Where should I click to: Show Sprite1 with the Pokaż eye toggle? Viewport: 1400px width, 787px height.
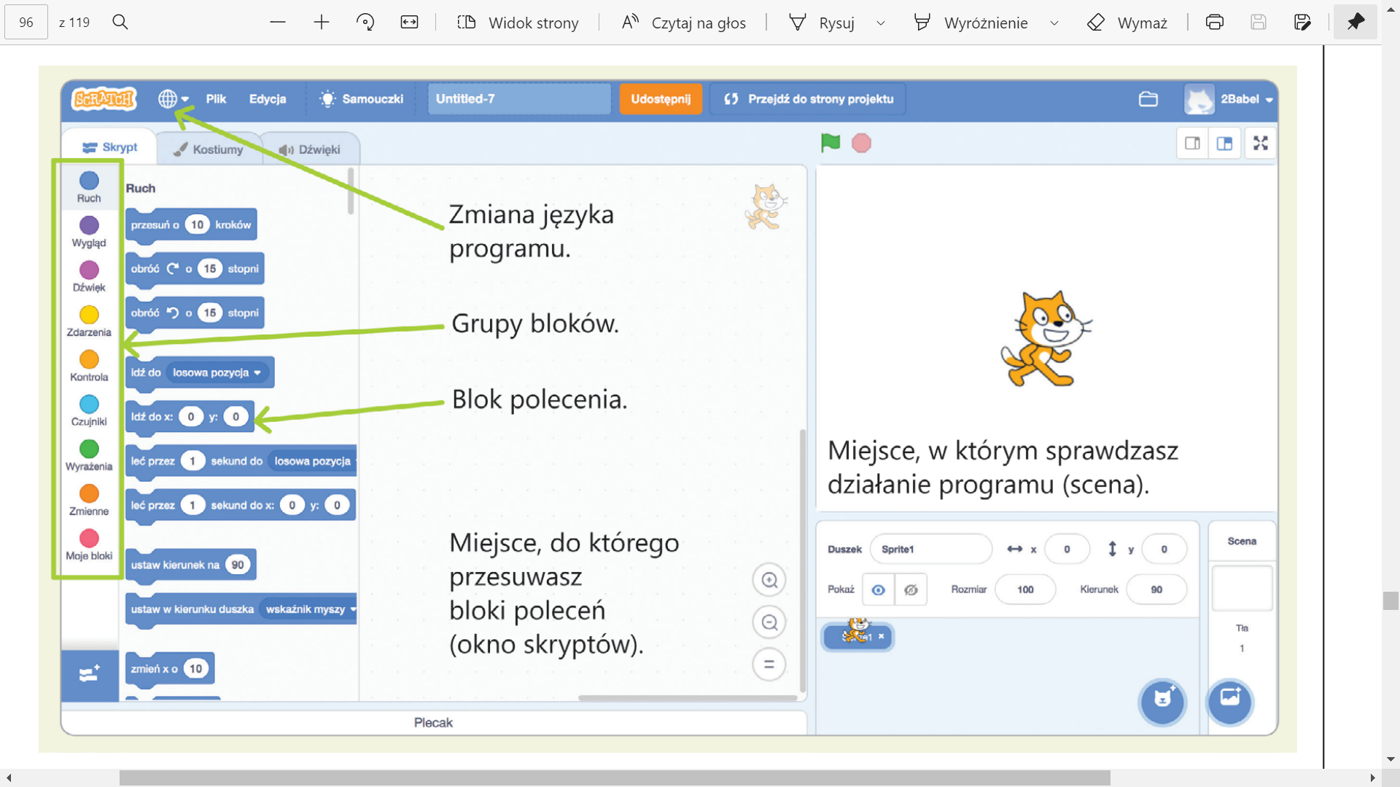[879, 590]
